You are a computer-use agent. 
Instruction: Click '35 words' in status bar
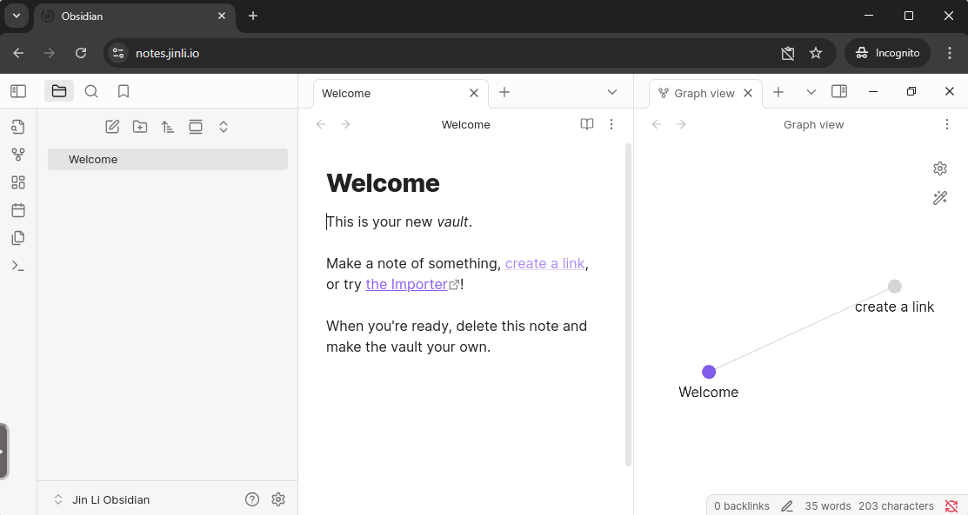(x=828, y=505)
